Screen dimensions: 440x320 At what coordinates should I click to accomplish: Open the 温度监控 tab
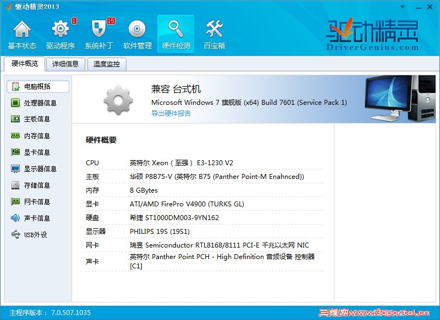106,64
